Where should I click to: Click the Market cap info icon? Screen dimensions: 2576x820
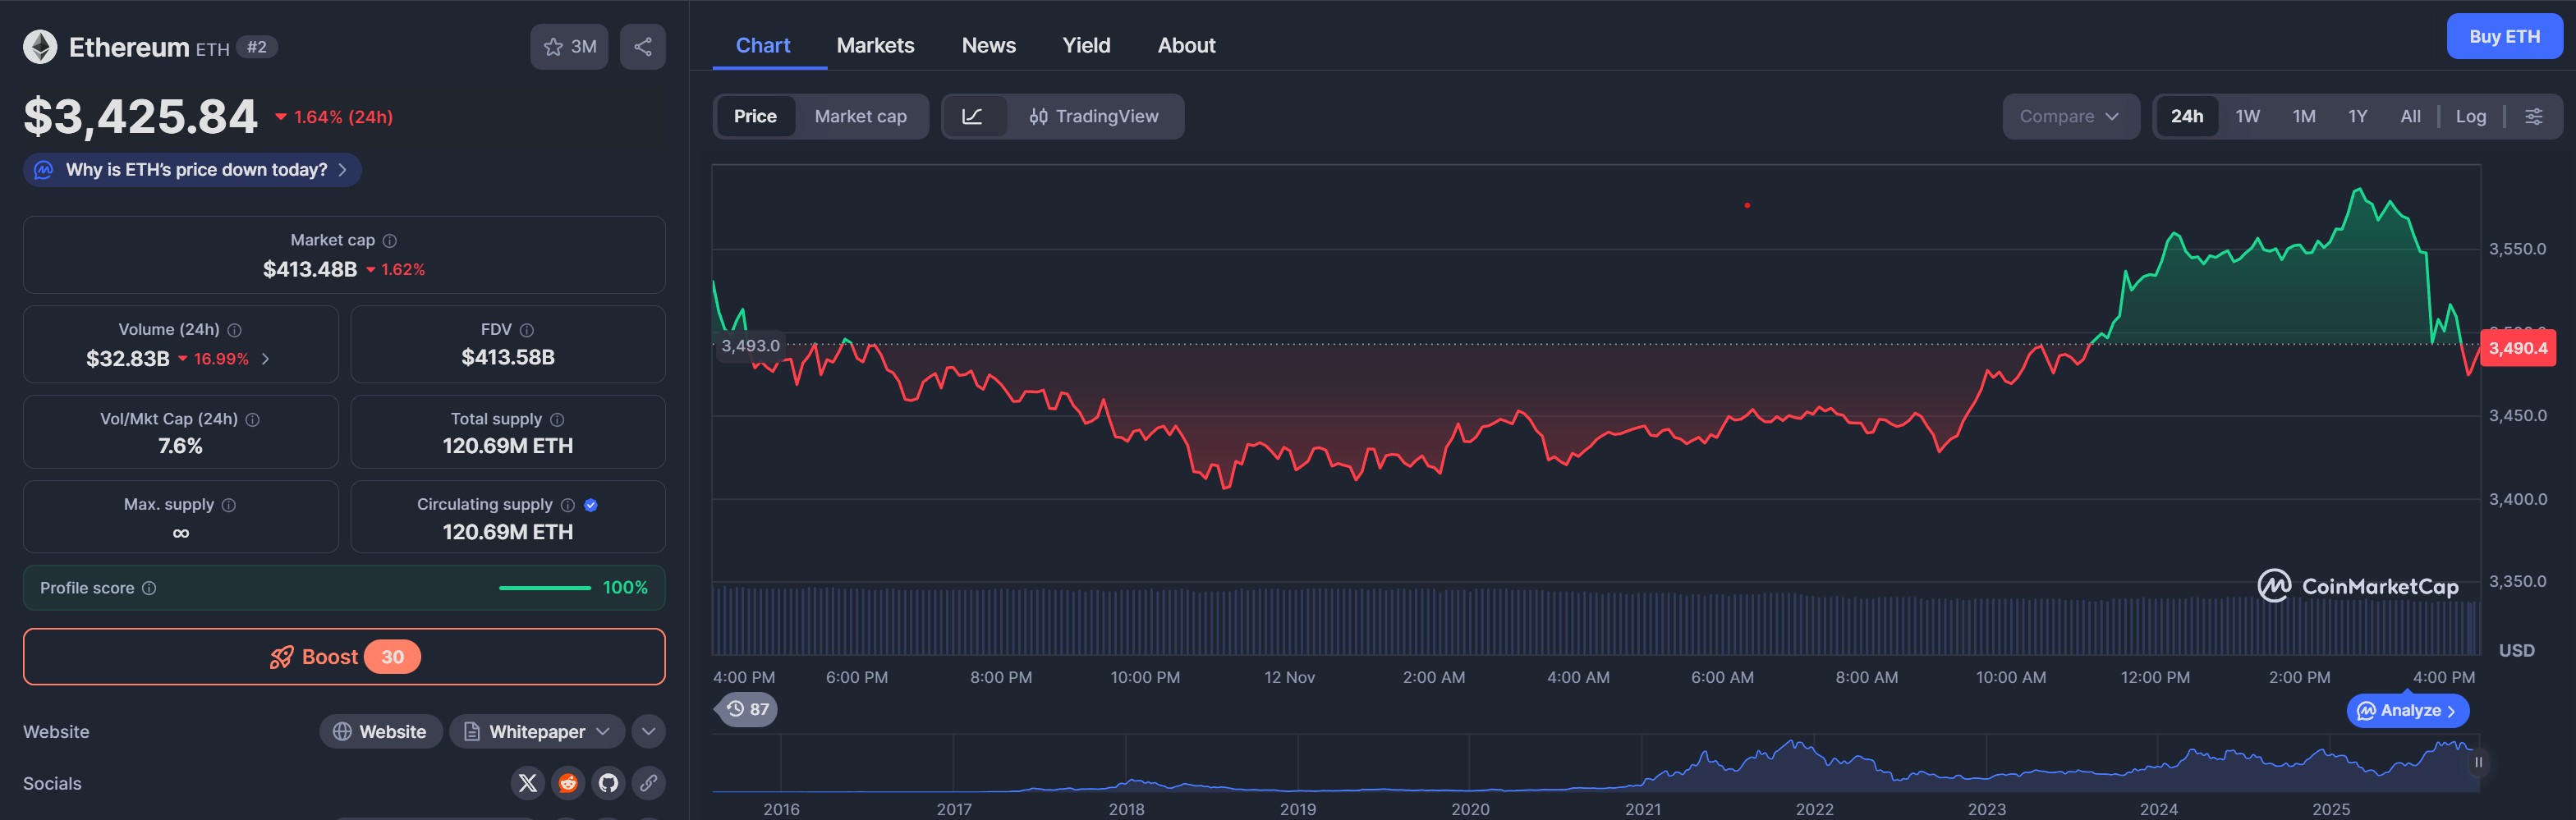pos(390,241)
